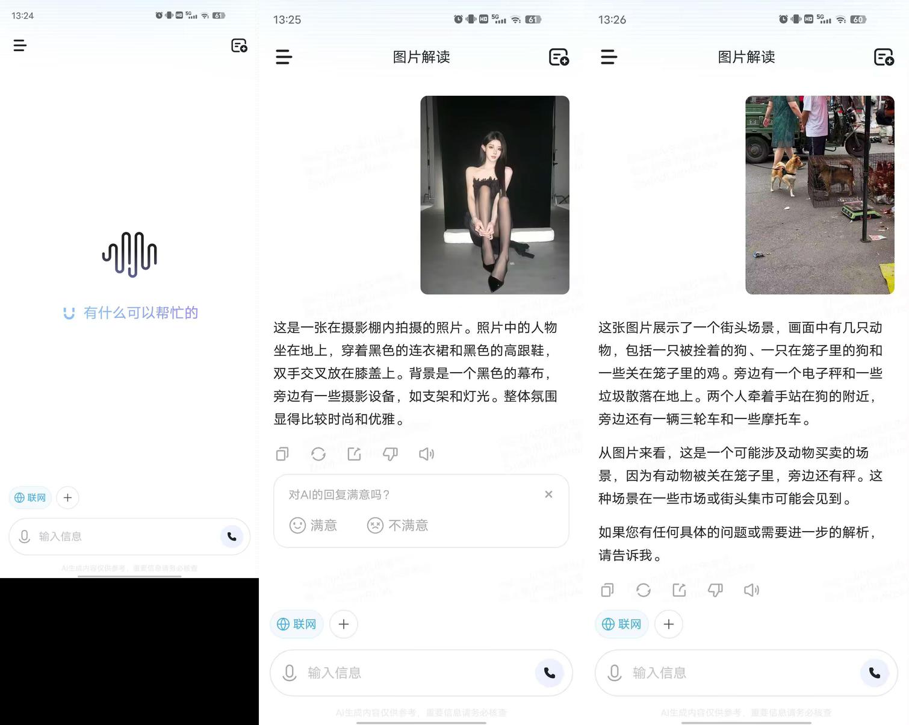The height and width of the screenshot is (725, 909).
Task: Share the street scene description reply
Action: 679,590
